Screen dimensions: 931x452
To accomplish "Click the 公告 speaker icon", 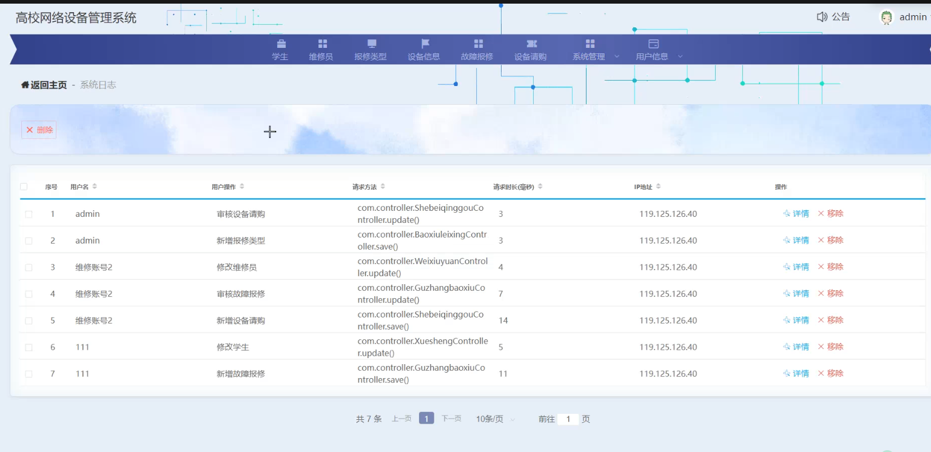I will click(822, 17).
